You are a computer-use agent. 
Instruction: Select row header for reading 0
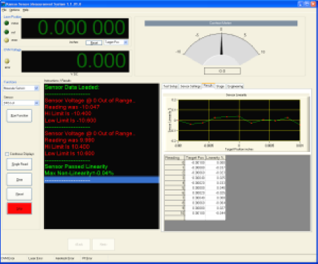pyautogui.click(x=174, y=163)
